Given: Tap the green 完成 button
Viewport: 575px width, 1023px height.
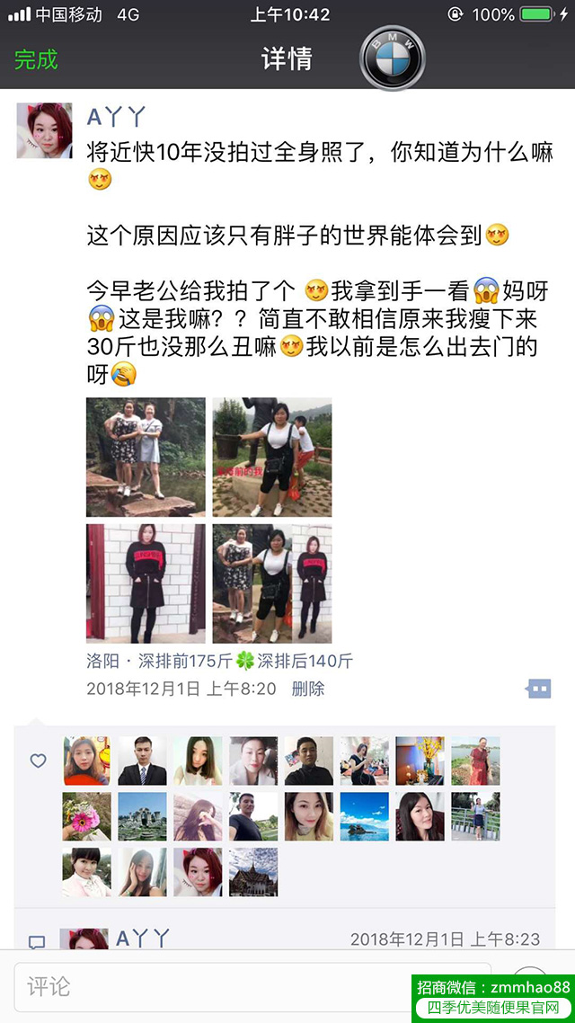Looking at the screenshot, I should click(x=37, y=59).
